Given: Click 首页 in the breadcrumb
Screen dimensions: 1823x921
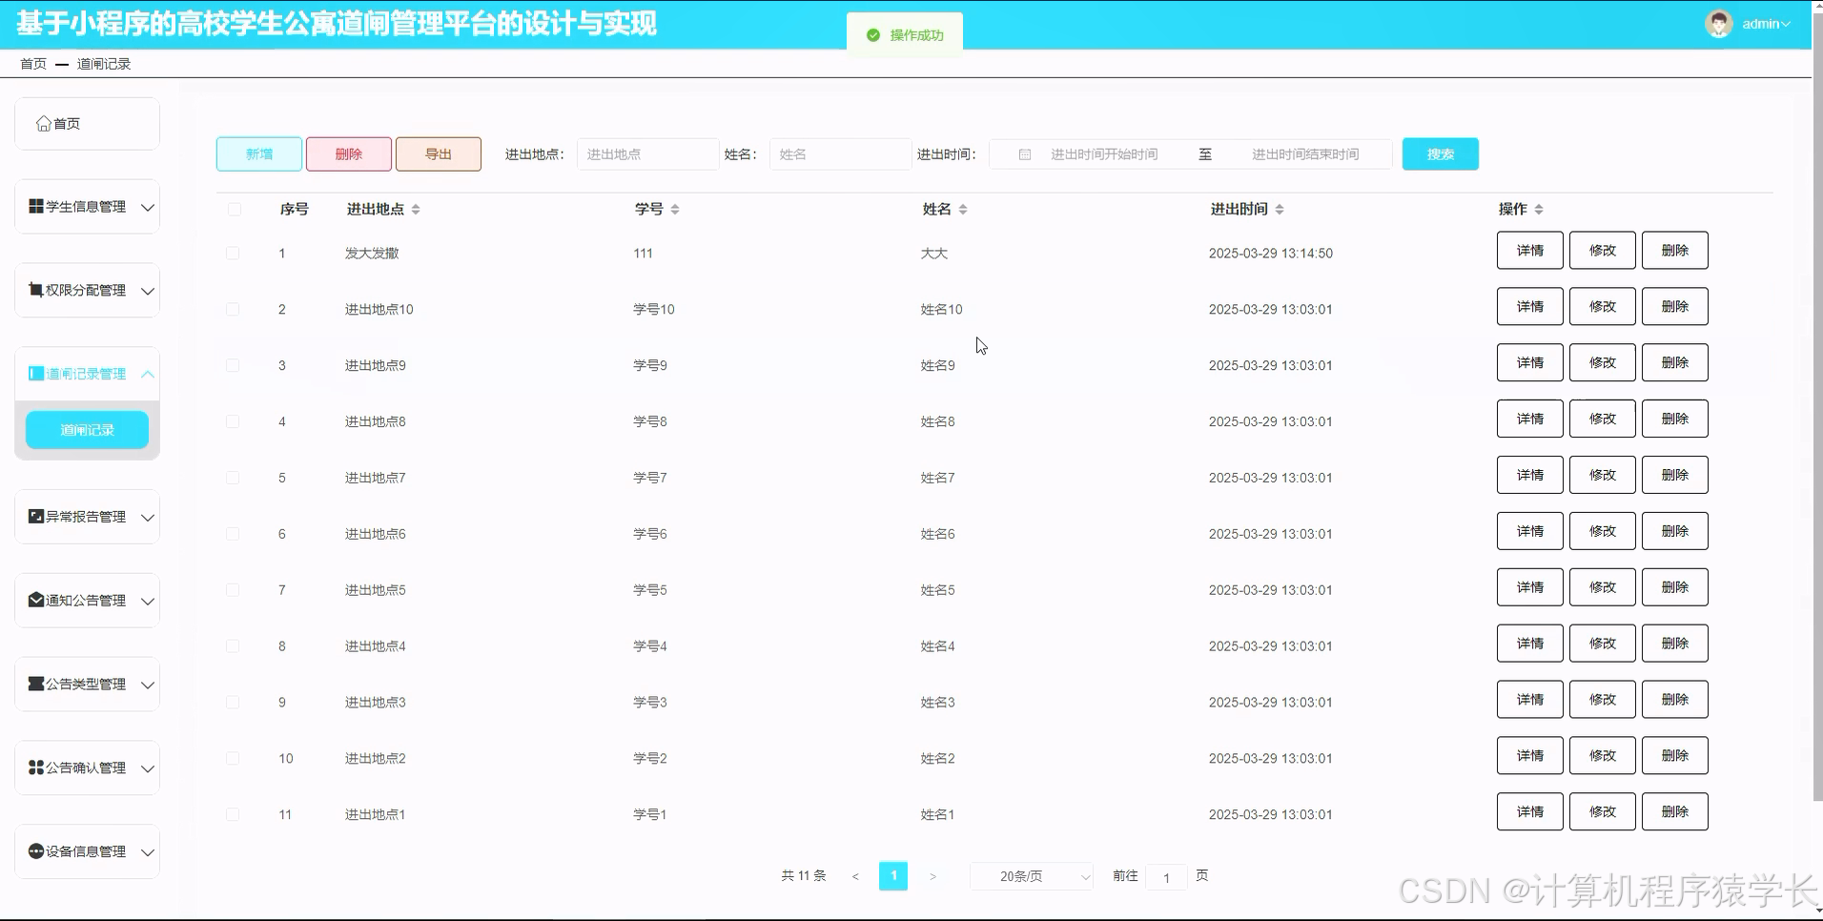Looking at the screenshot, I should pos(32,63).
